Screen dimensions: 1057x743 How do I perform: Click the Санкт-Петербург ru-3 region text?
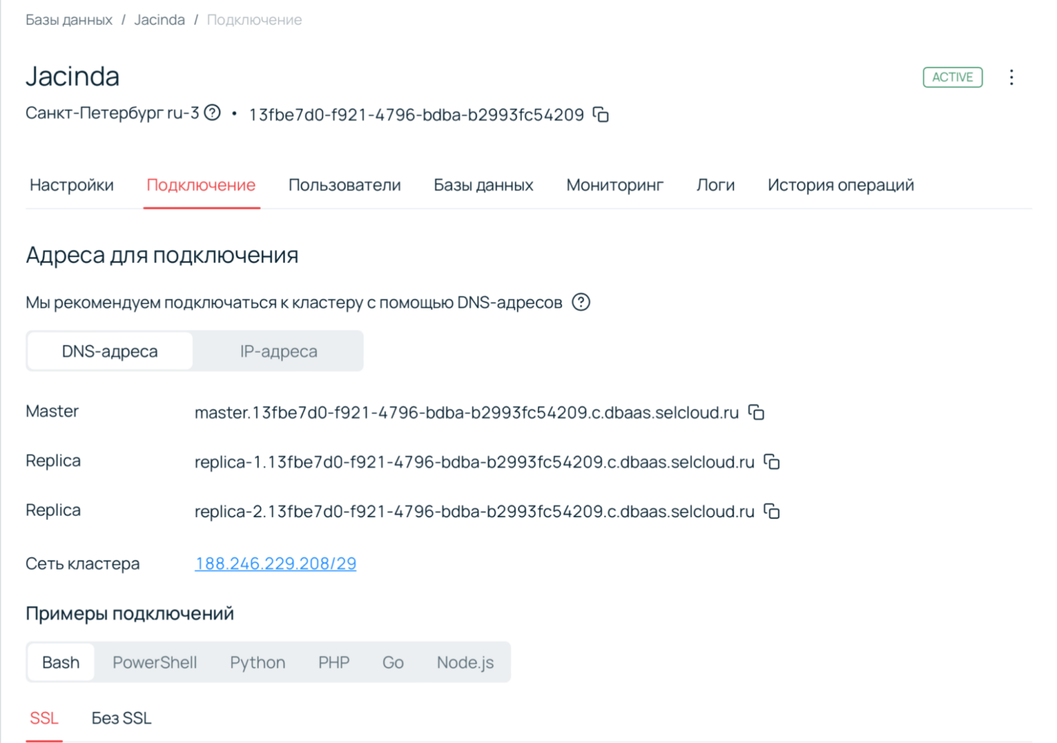[x=112, y=112]
